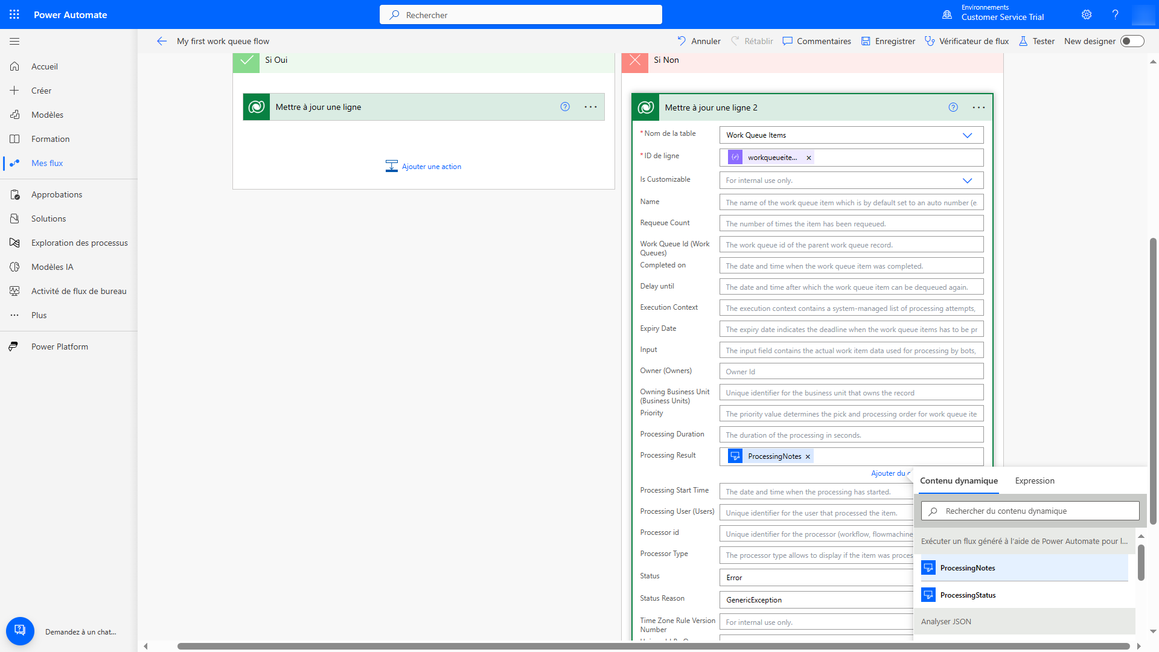
Task: Click the dynamic content search field
Action: [1030, 511]
